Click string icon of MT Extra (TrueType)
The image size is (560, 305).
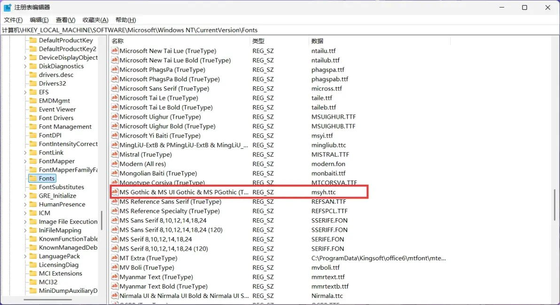tap(114, 258)
